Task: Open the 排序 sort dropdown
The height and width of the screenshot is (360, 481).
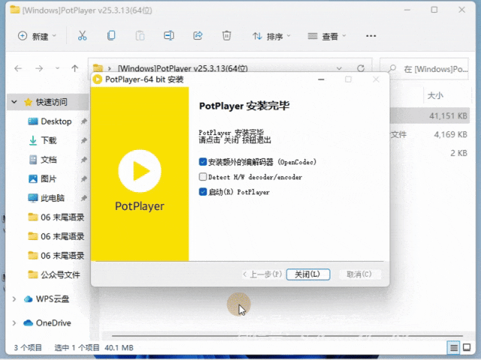Action: click(271, 36)
